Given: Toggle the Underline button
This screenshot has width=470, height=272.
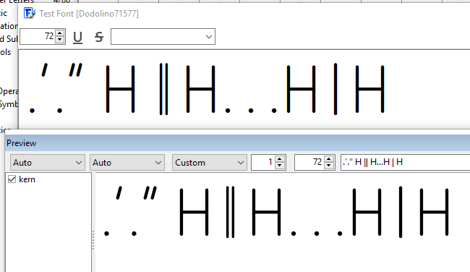Looking at the screenshot, I should click(x=77, y=37).
